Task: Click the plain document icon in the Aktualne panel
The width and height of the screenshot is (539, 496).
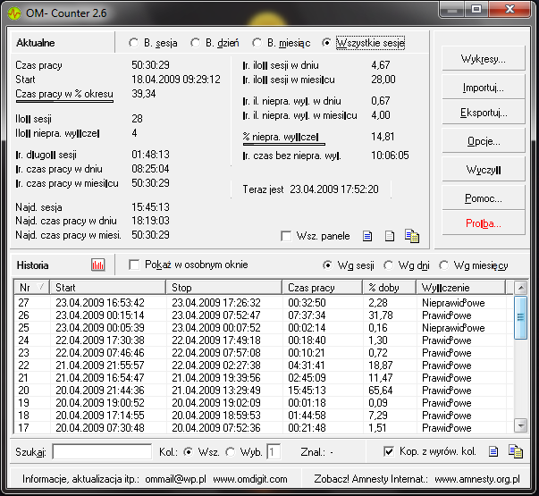Action: click(x=389, y=236)
